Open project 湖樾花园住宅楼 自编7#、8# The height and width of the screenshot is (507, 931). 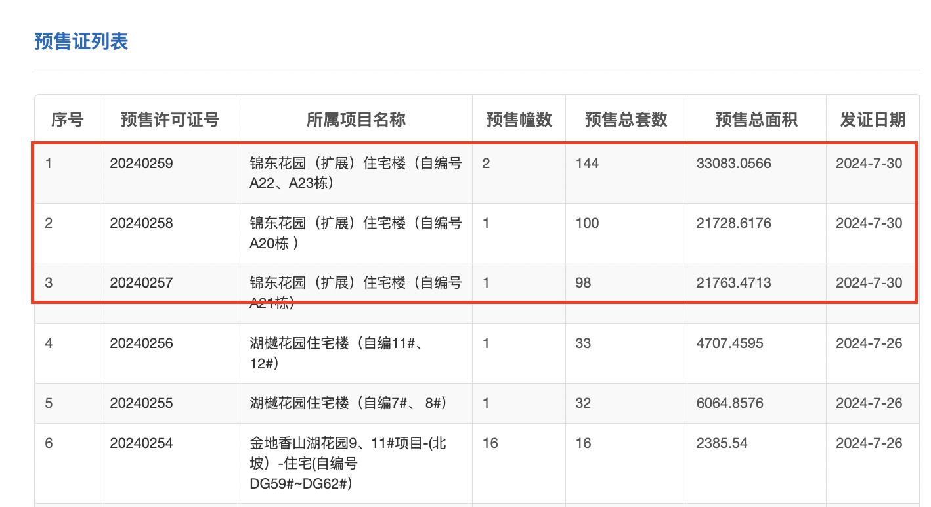coord(349,403)
